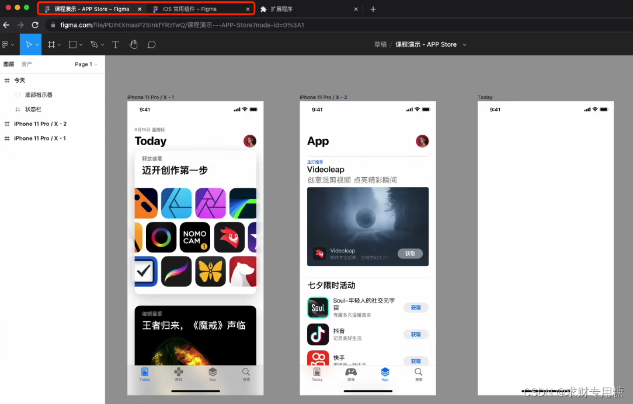
Task: Click Today tab icon in second frame
Action: (317, 372)
